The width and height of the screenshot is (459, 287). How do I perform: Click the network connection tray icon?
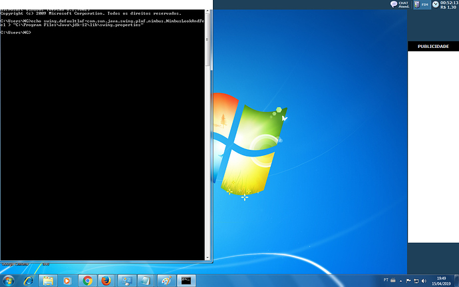(416, 281)
